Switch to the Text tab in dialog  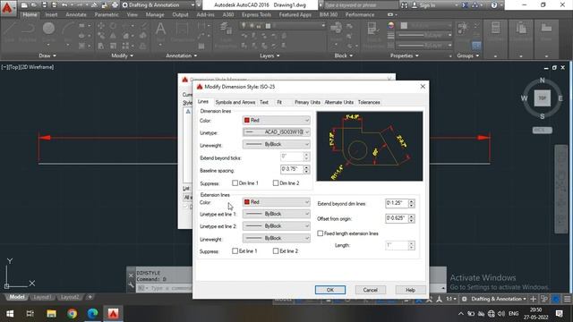click(264, 102)
